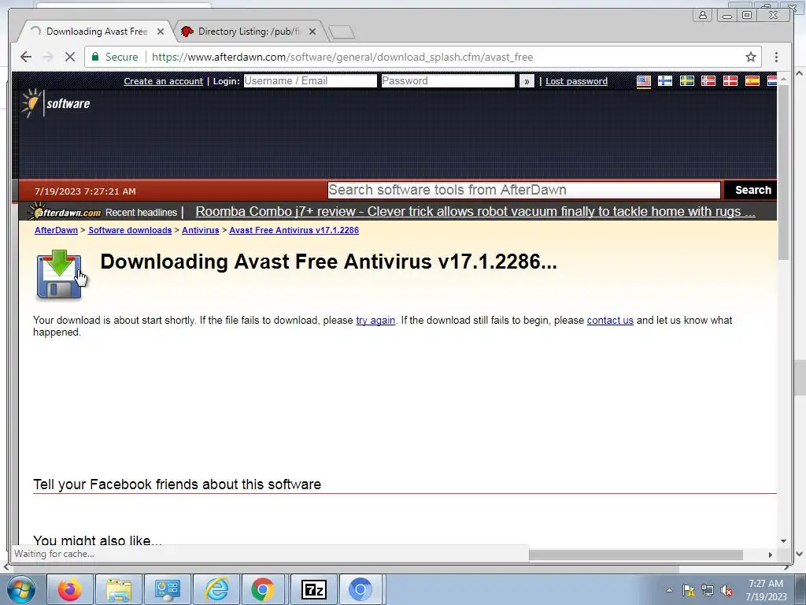Stop loading the page with the X button
The image size is (806, 605).
click(70, 57)
